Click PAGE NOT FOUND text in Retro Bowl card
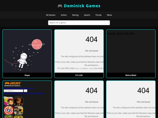This screenshot has height=118, width=158. pos(121,34)
